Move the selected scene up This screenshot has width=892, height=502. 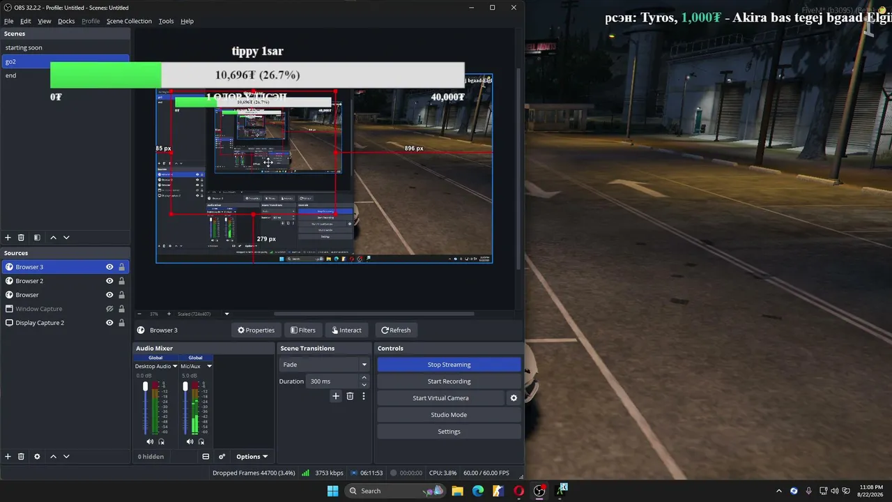tap(53, 238)
